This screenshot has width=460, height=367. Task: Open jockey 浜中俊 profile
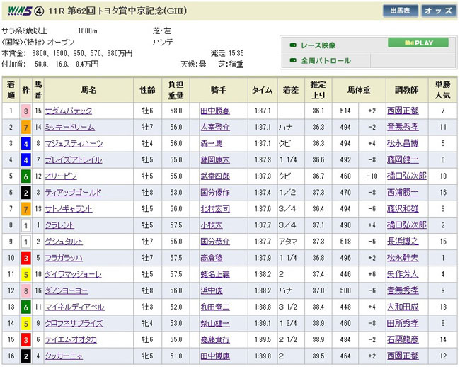[212, 290]
